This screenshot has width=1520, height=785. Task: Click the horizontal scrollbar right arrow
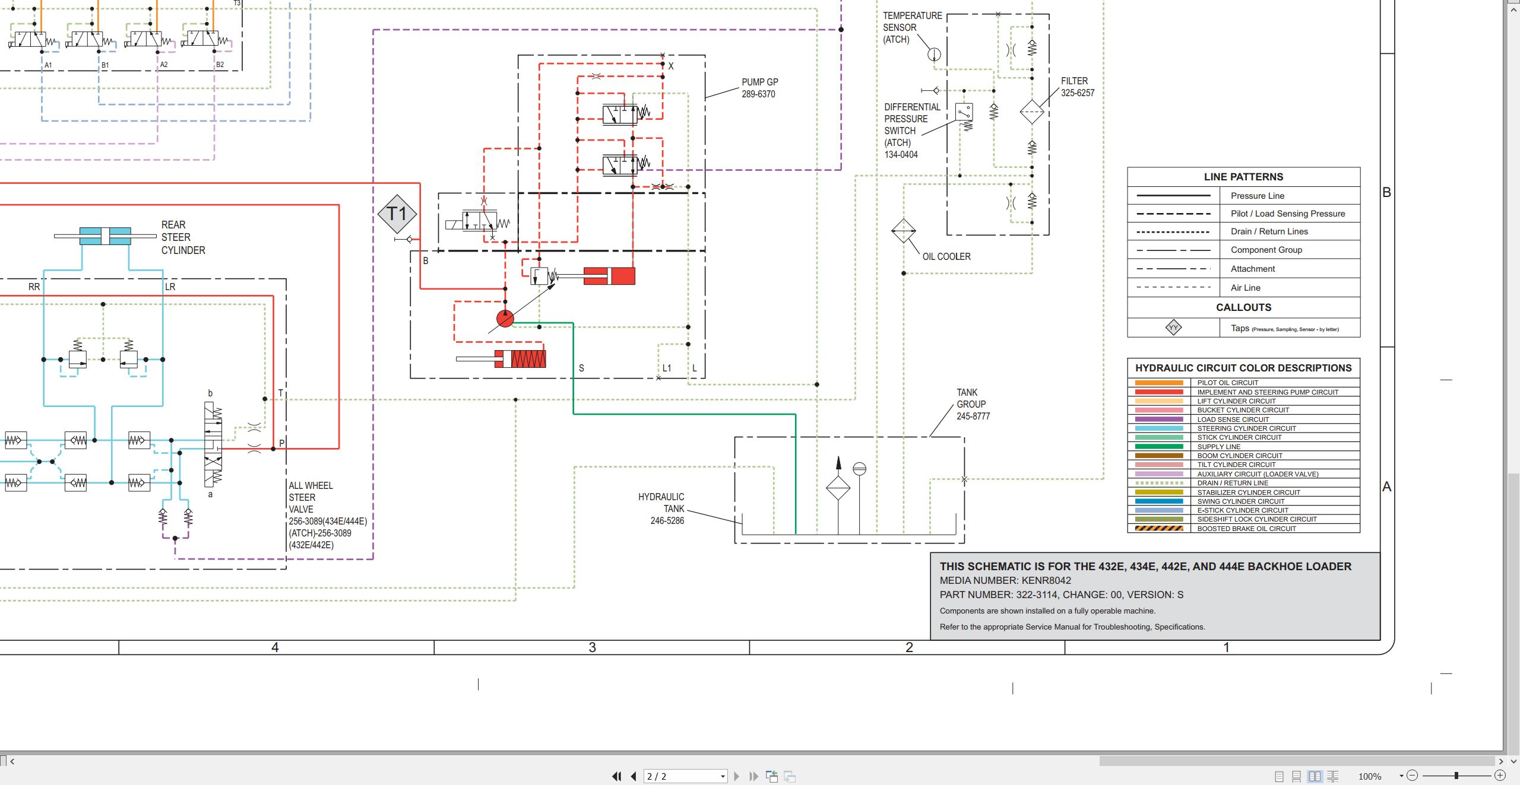(1500, 761)
